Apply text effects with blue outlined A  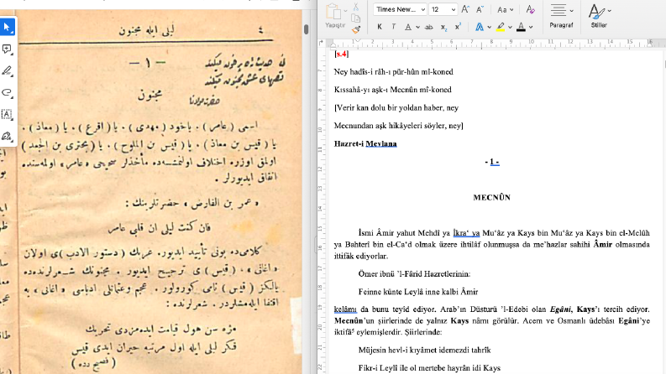pos(480,27)
